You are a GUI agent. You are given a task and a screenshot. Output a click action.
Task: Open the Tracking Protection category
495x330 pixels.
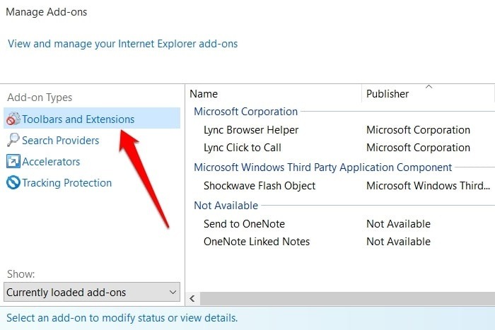click(x=67, y=183)
